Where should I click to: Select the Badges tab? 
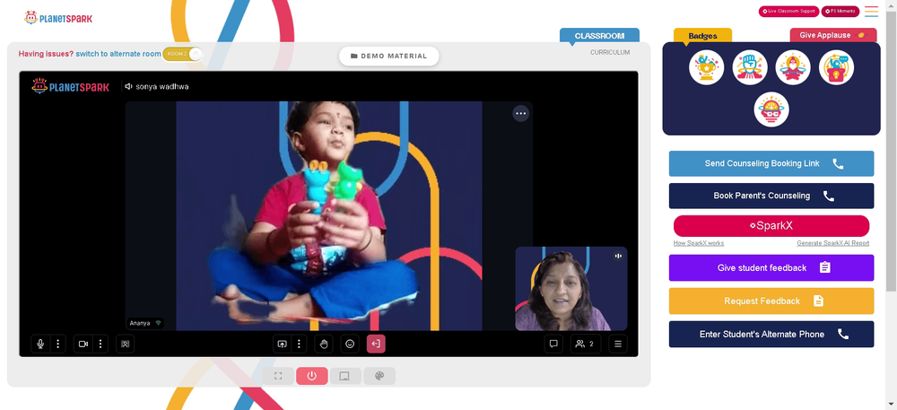[702, 36]
